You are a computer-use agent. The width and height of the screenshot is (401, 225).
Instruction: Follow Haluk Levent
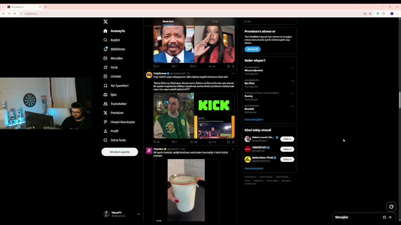[x=287, y=139]
